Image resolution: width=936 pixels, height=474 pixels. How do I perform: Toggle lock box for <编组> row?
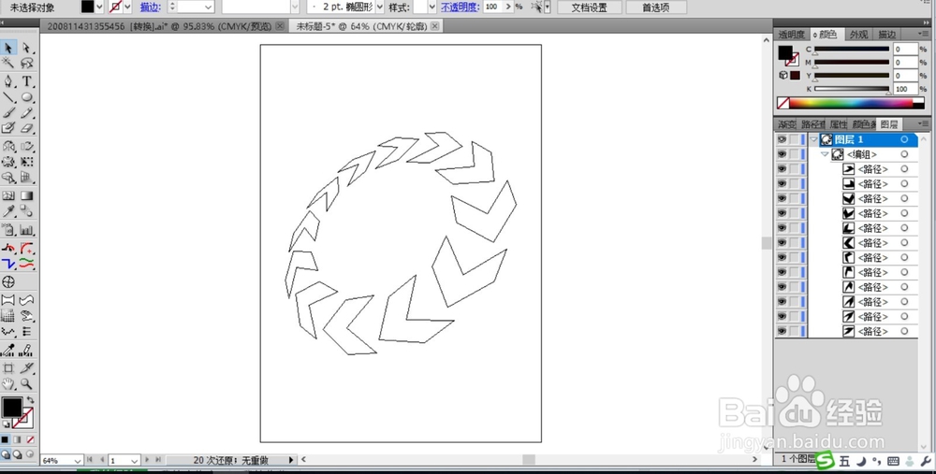[x=795, y=154]
